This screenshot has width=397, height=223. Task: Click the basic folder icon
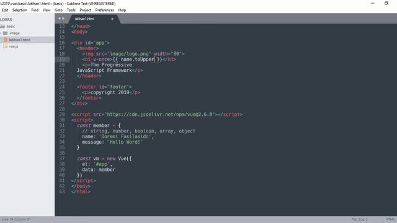tap(2, 26)
